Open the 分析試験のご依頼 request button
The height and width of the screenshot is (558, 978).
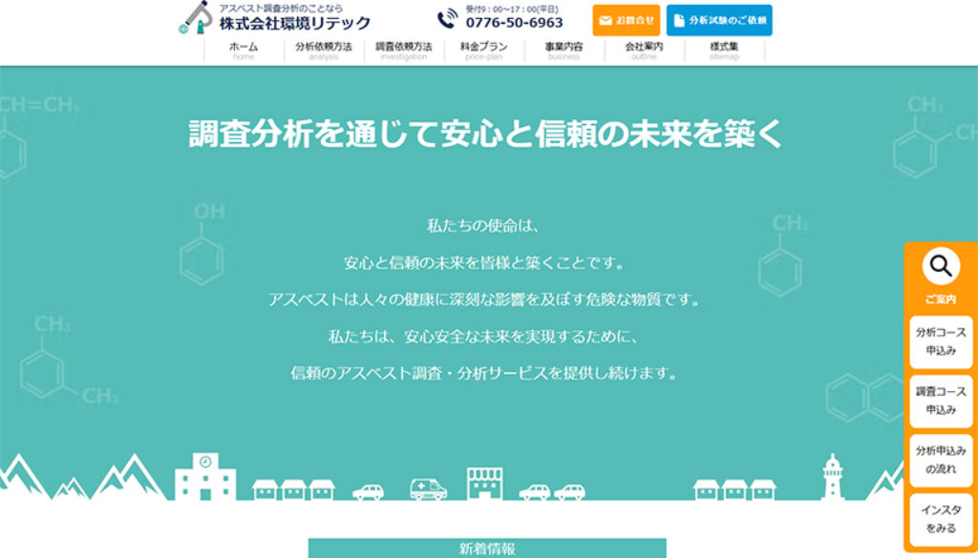click(719, 21)
